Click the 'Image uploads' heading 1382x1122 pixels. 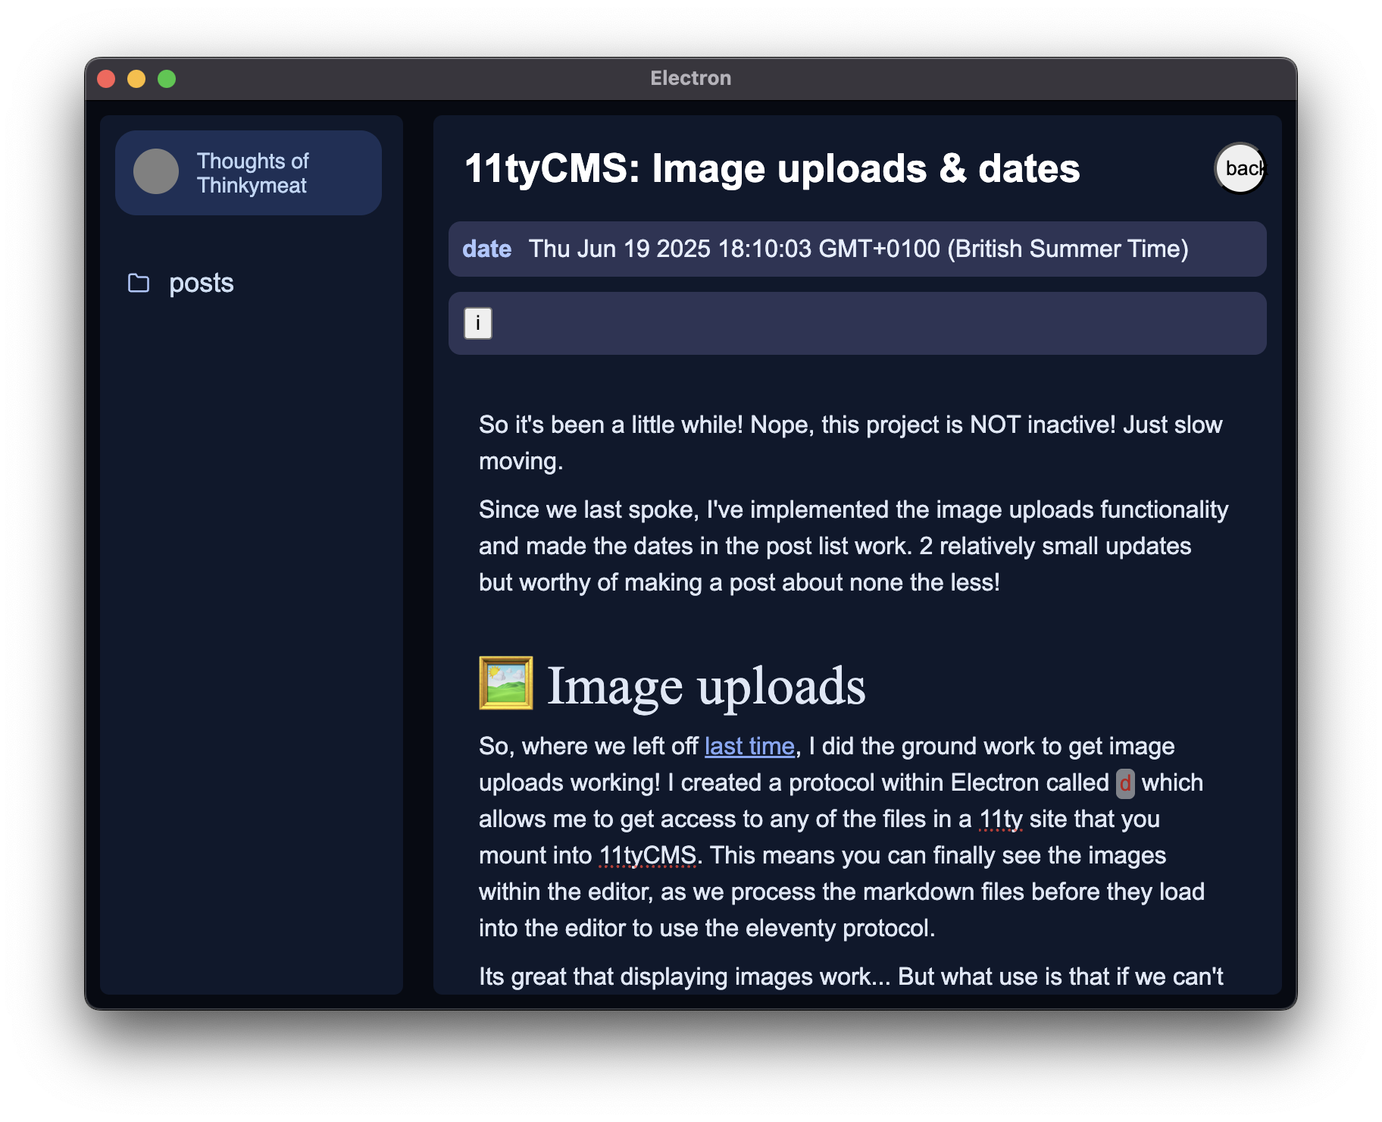tap(706, 685)
